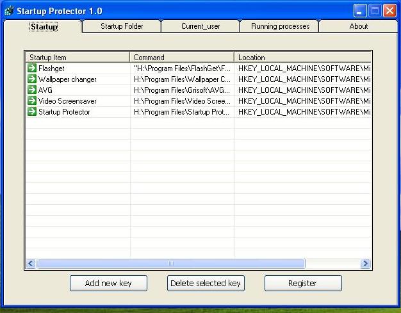
Task: Click the Add new key button
Action: 108,283
